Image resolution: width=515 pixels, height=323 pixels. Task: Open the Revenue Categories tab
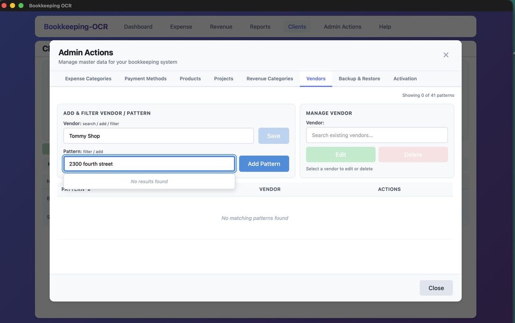(269, 78)
